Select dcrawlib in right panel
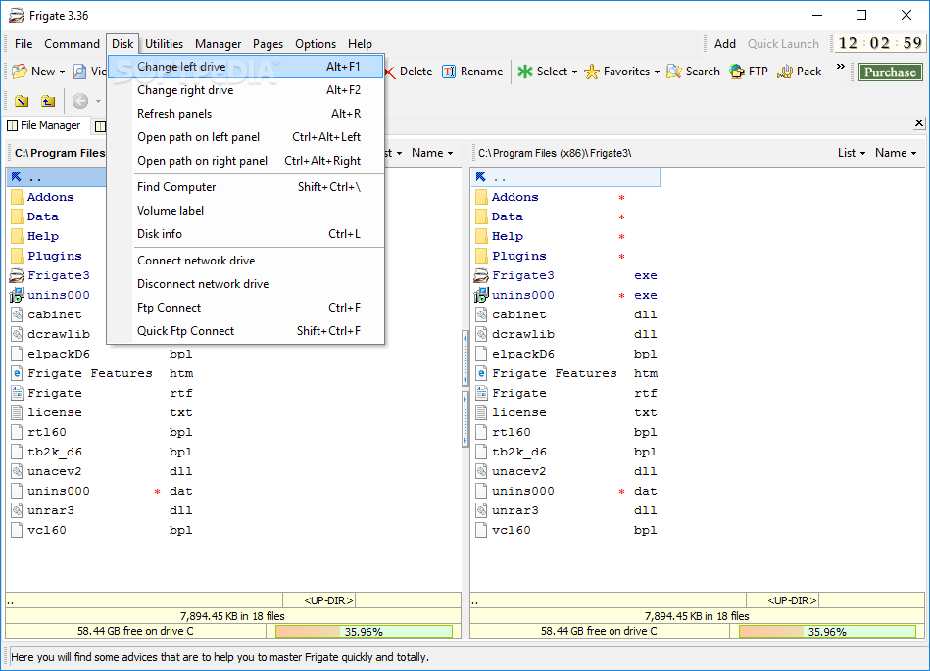This screenshot has width=930, height=671. [565, 334]
